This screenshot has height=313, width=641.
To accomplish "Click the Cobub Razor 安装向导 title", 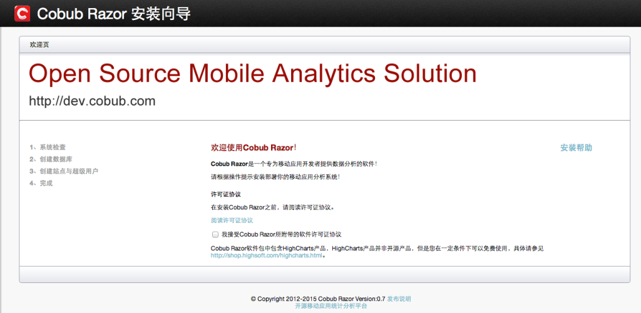I will click(x=114, y=14).
